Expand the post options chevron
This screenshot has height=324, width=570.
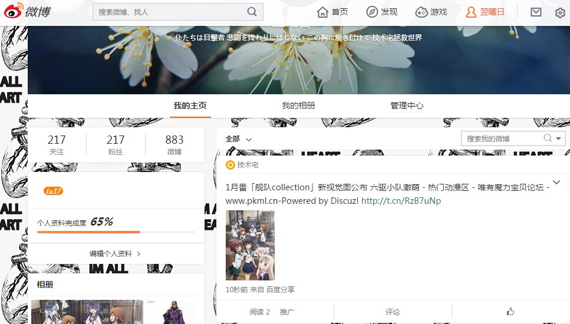coord(556,182)
